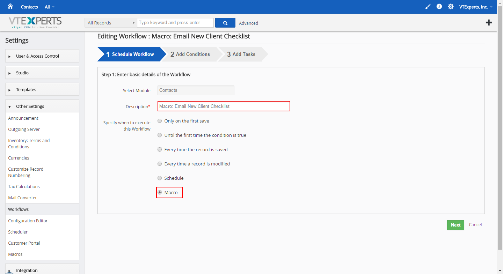The width and height of the screenshot is (503, 274).
Task: Select Only on the first save
Action: click(x=160, y=121)
